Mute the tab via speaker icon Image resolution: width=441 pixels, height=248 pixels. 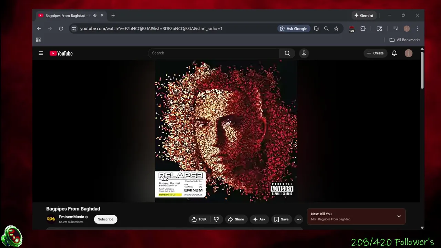click(x=94, y=15)
